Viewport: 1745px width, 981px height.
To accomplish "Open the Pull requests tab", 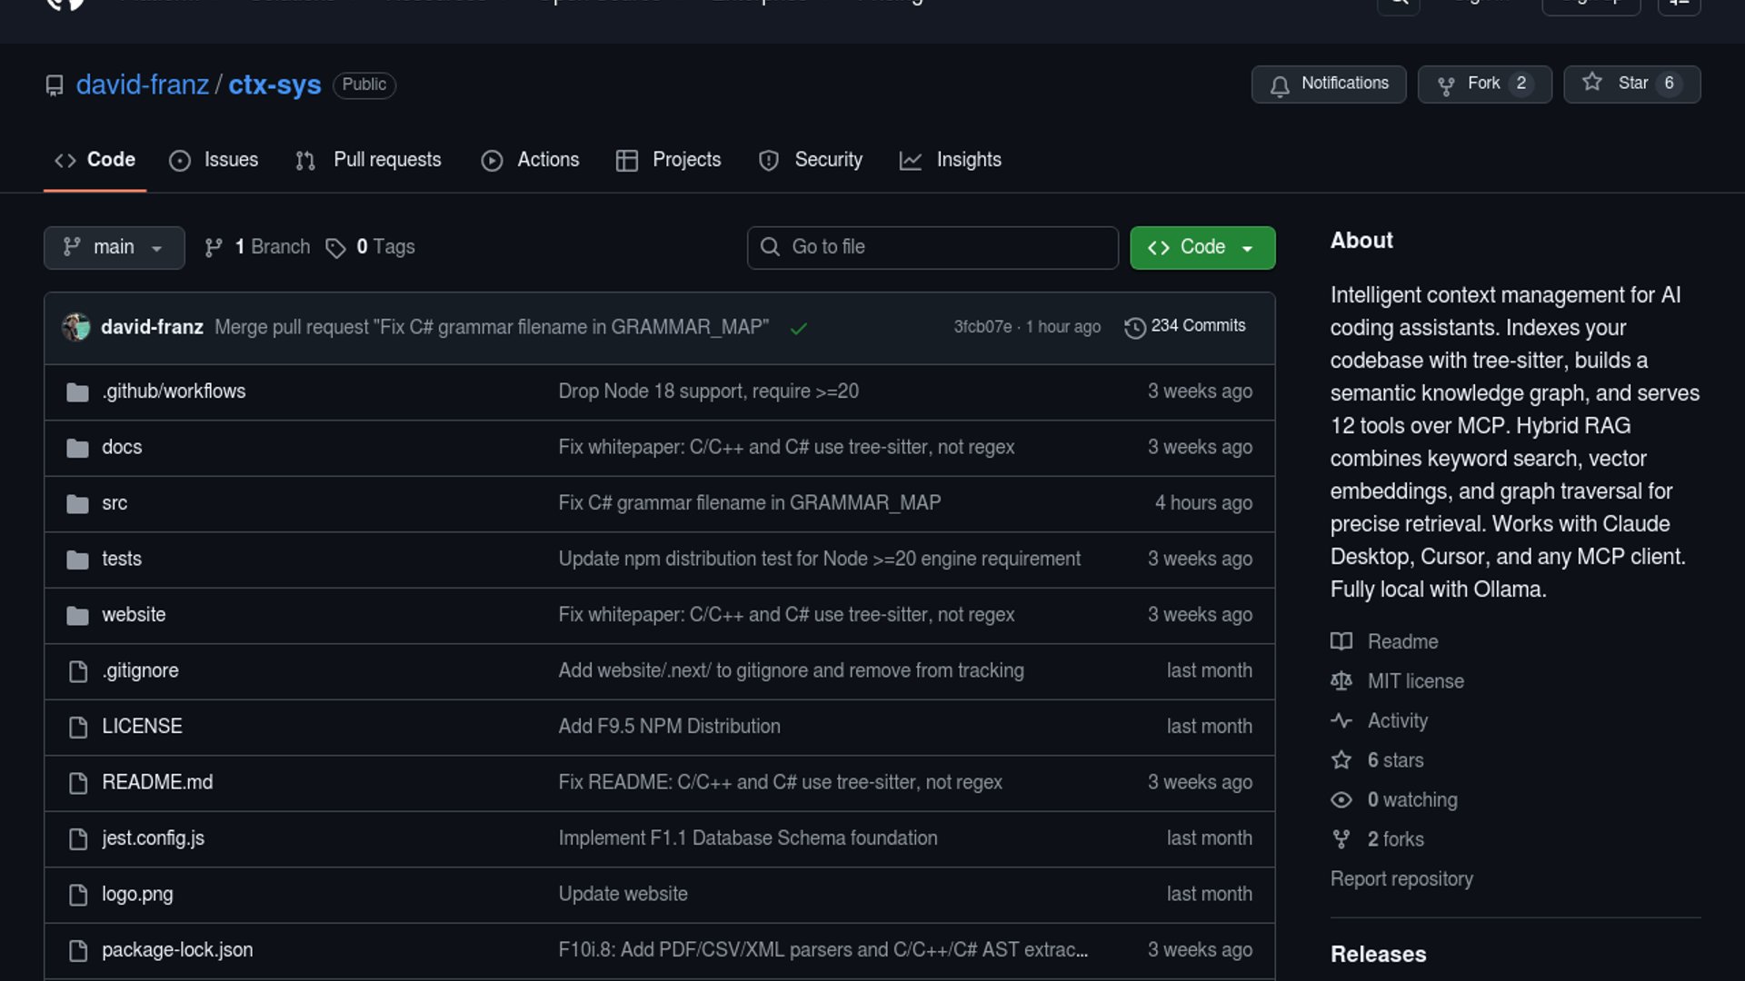I will [368, 160].
